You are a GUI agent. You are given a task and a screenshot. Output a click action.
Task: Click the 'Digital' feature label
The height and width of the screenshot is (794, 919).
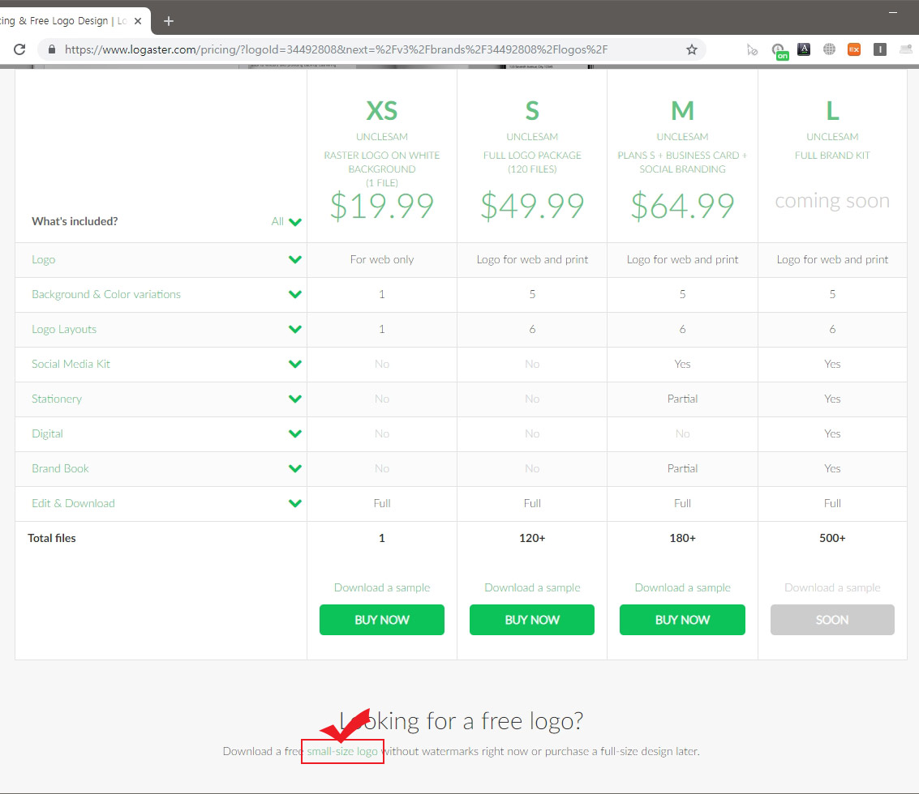pos(48,433)
